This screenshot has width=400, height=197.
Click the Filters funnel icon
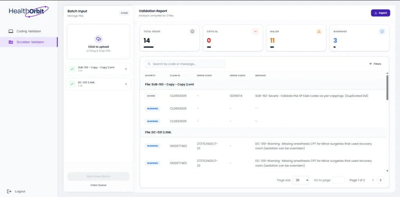(x=370, y=64)
